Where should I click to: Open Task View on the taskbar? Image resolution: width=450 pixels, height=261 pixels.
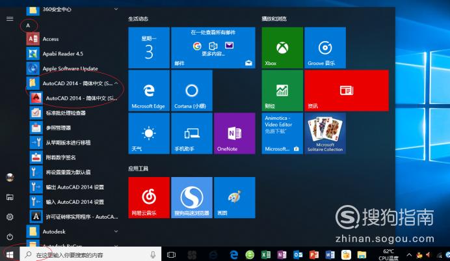(x=171, y=254)
